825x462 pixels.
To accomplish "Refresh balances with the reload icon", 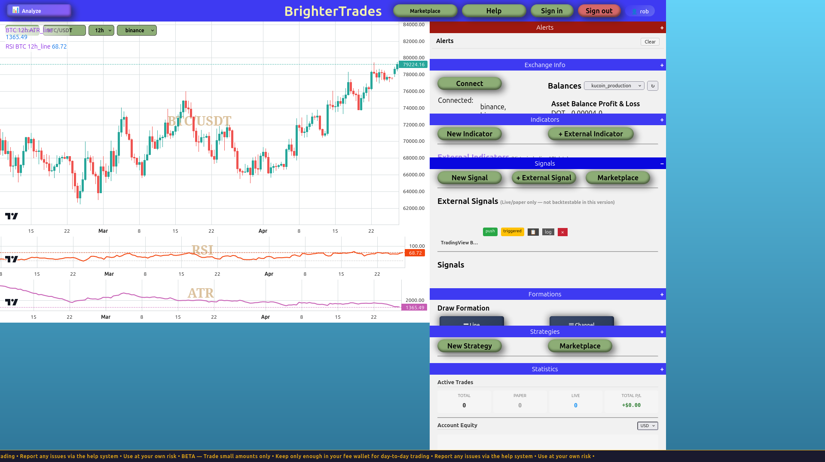I will coord(652,86).
